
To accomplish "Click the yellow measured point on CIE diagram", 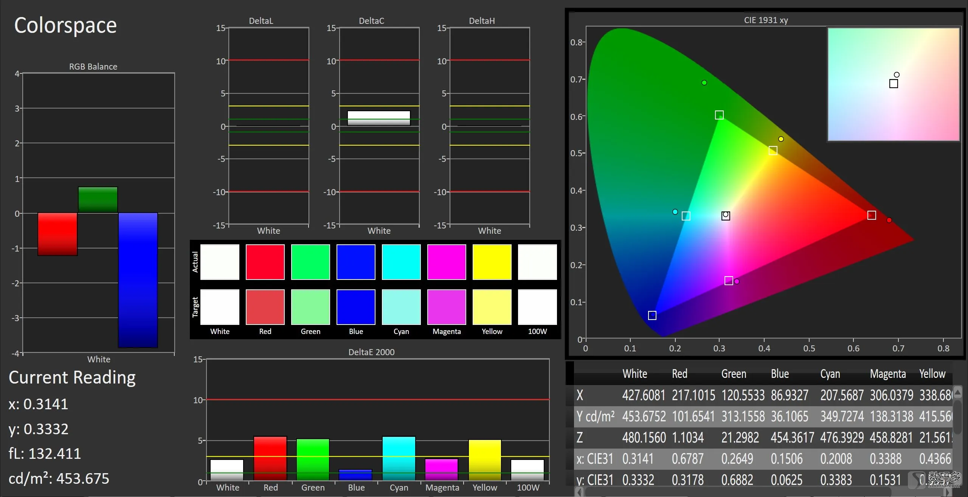I will click(781, 139).
